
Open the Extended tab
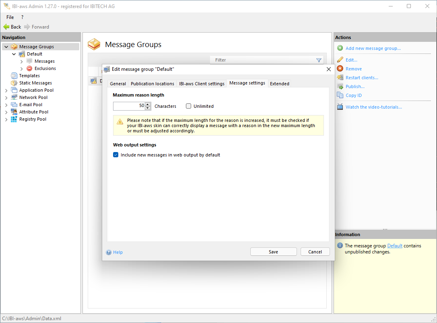(x=279, y=84)
